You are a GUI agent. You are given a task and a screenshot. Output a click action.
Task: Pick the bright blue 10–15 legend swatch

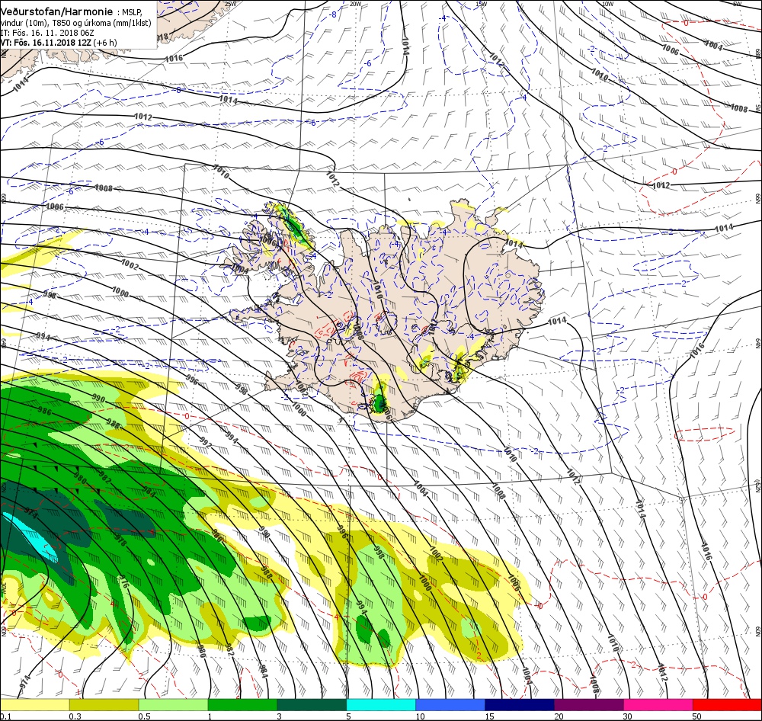click(x=450, y=704)
